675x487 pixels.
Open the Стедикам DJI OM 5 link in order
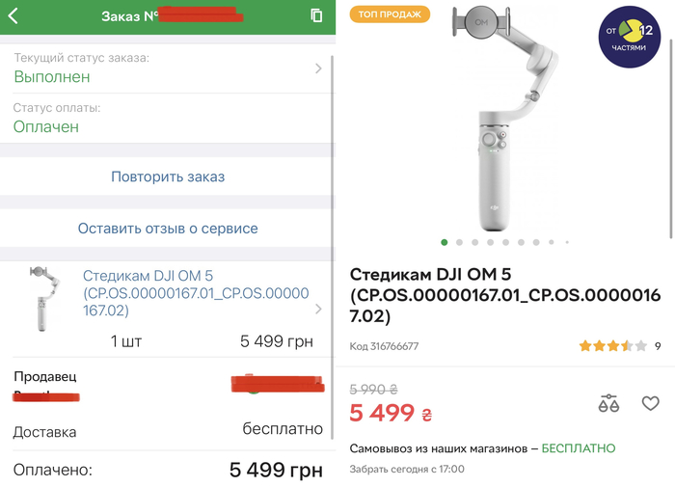pyautogui.click(x=196, y=293)
